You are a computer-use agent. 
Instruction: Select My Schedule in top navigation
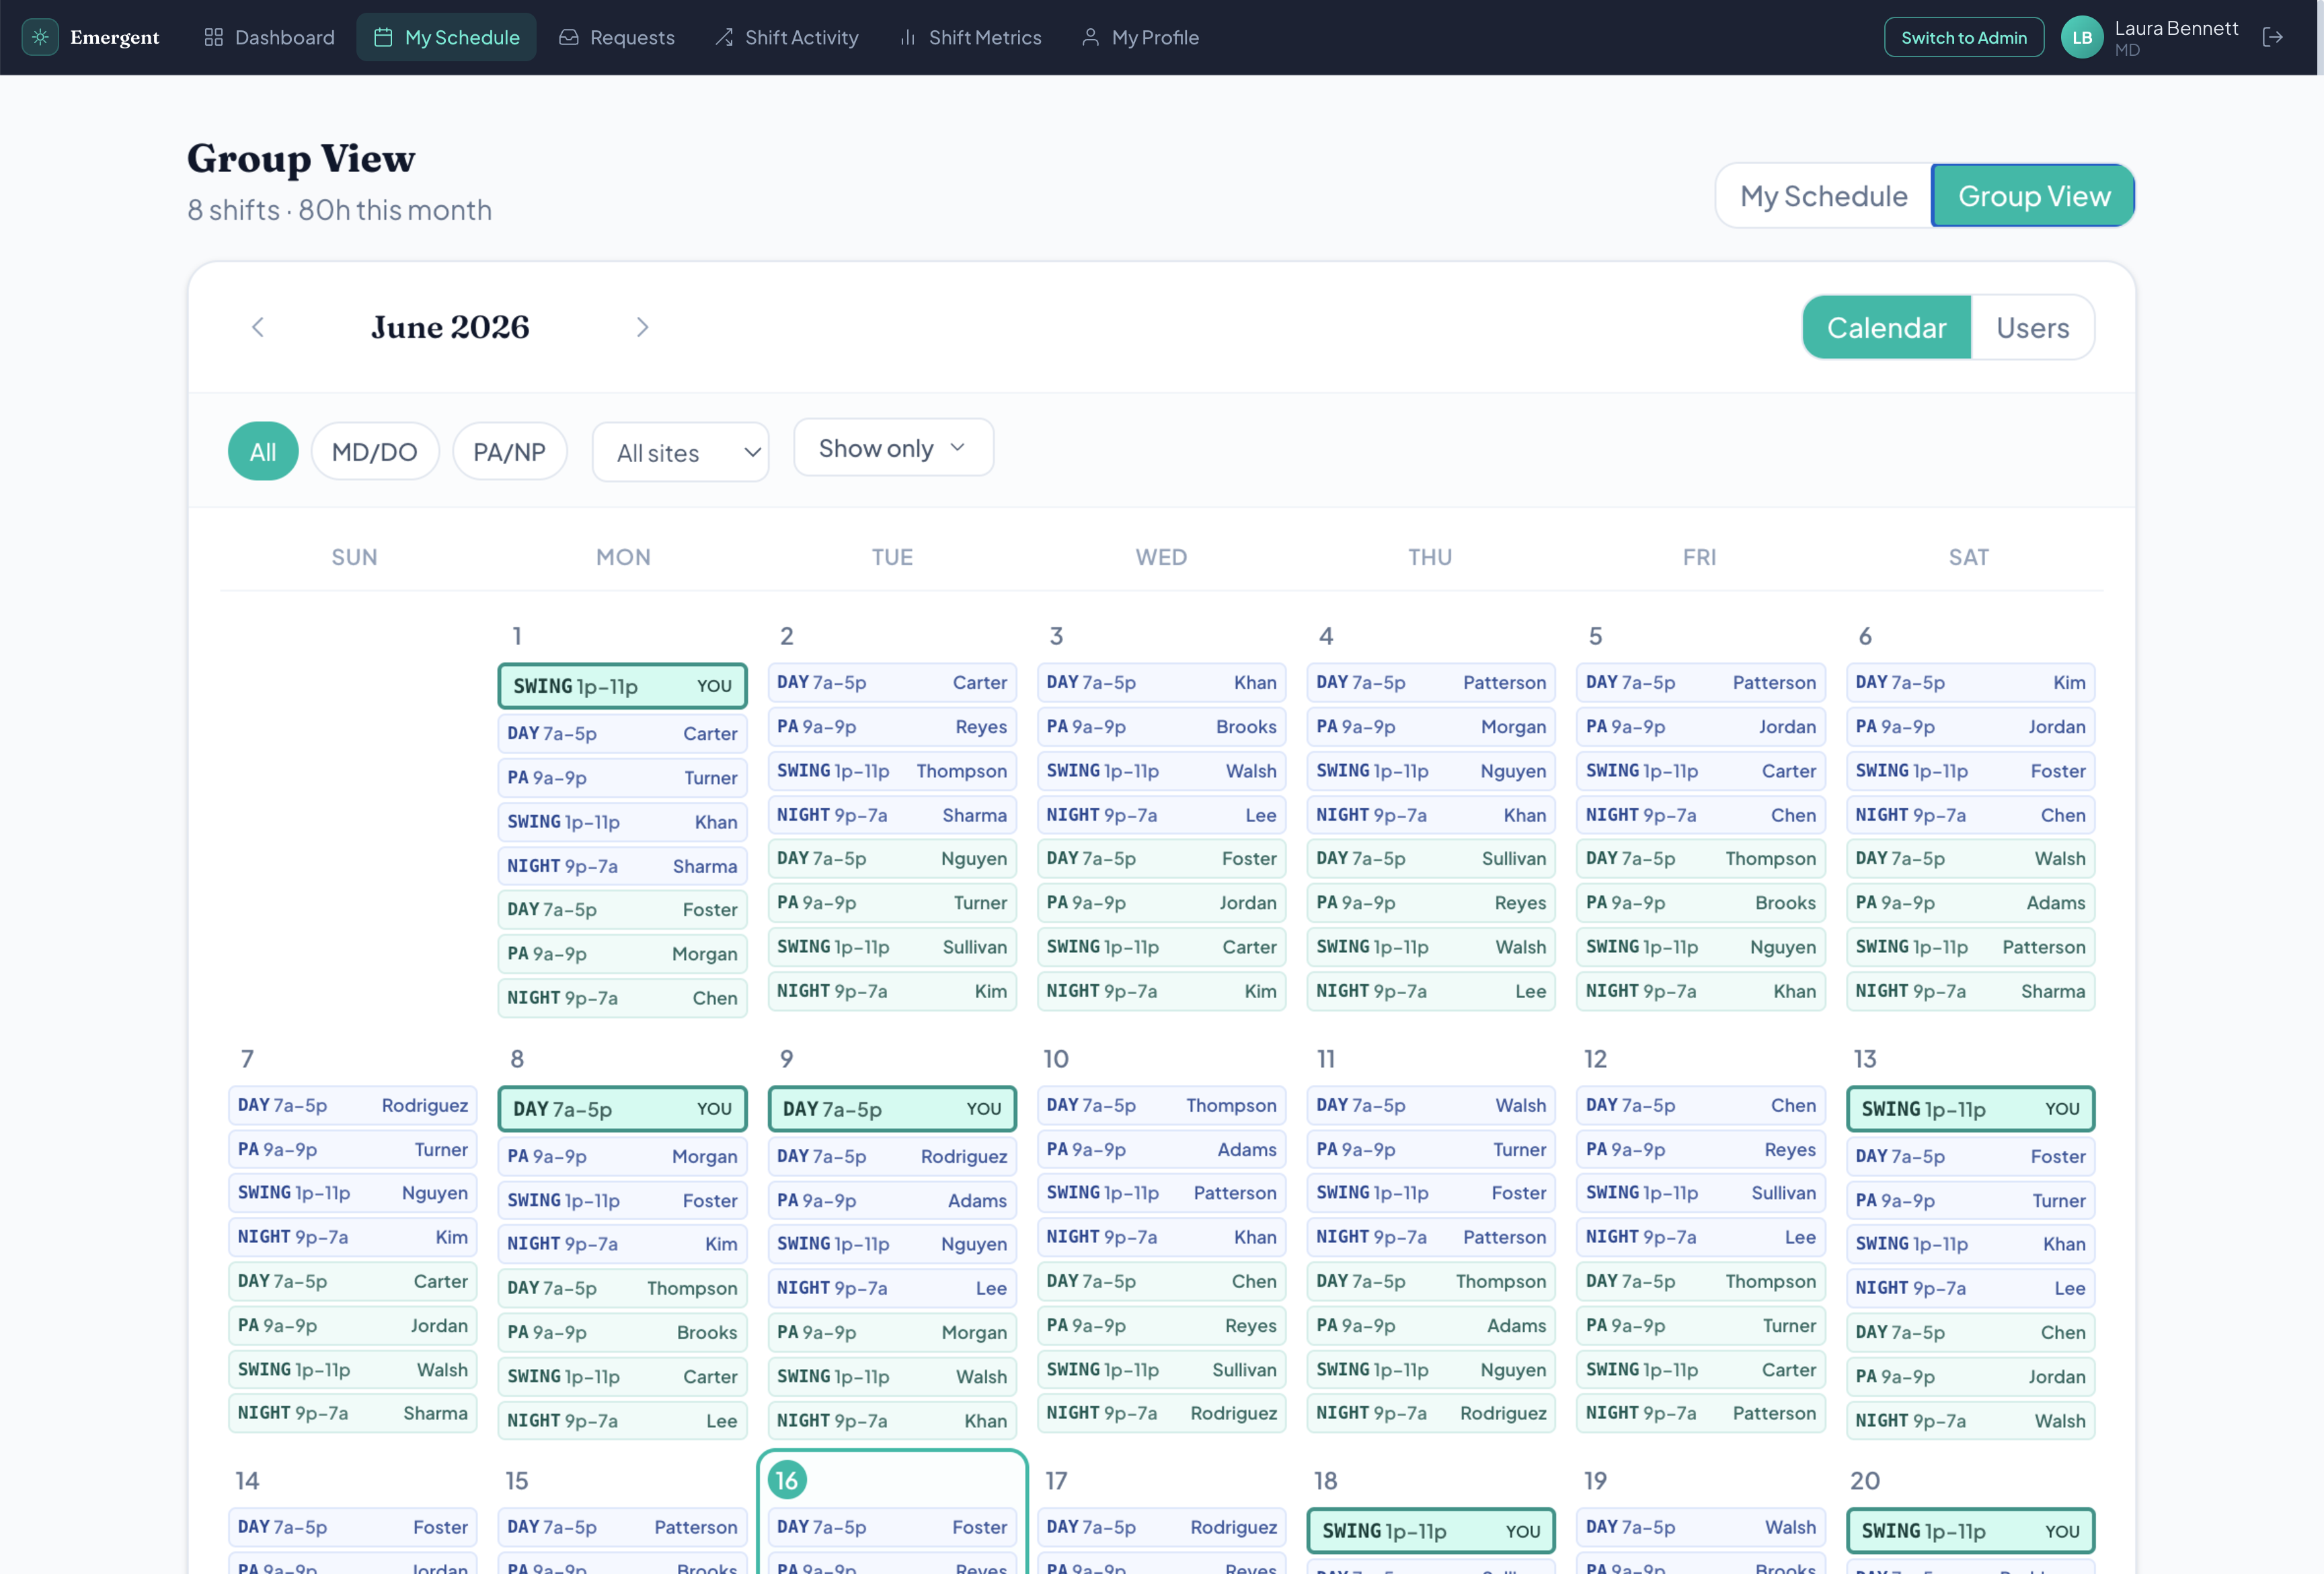[447, 37]
